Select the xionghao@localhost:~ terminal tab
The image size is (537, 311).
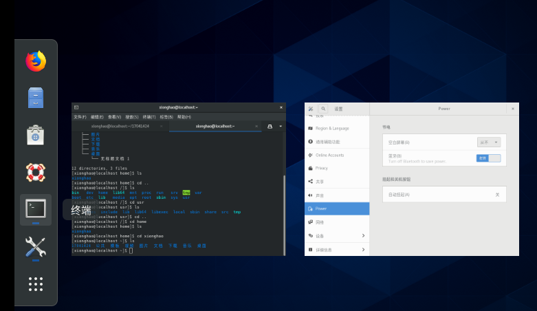point(215,126)
